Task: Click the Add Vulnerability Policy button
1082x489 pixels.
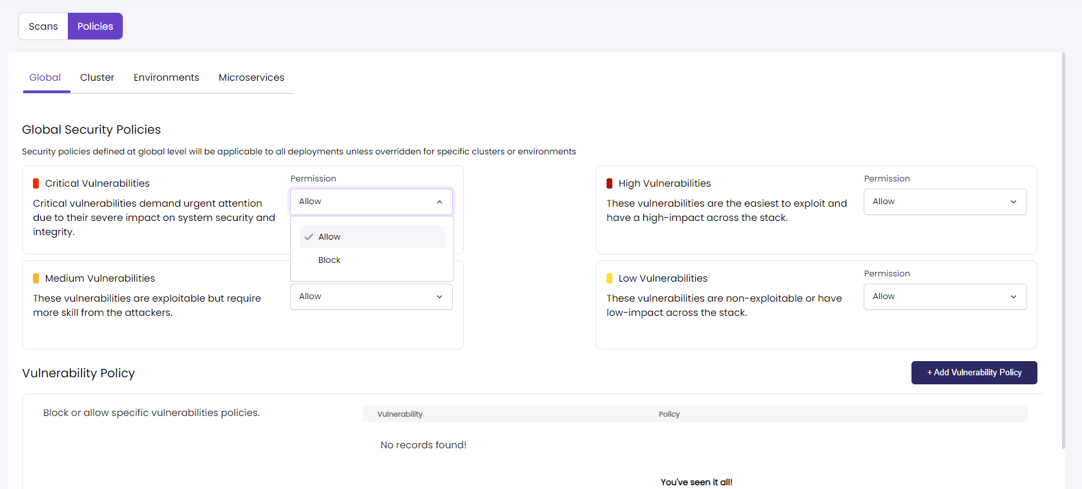Action: point(973,373)
